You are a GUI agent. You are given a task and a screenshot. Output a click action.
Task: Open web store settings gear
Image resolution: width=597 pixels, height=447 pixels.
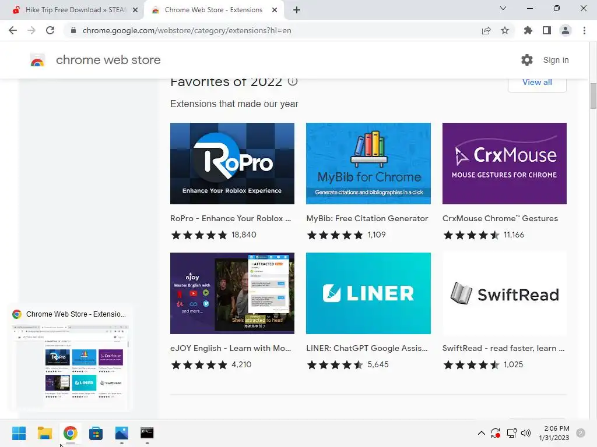(527, 60)
